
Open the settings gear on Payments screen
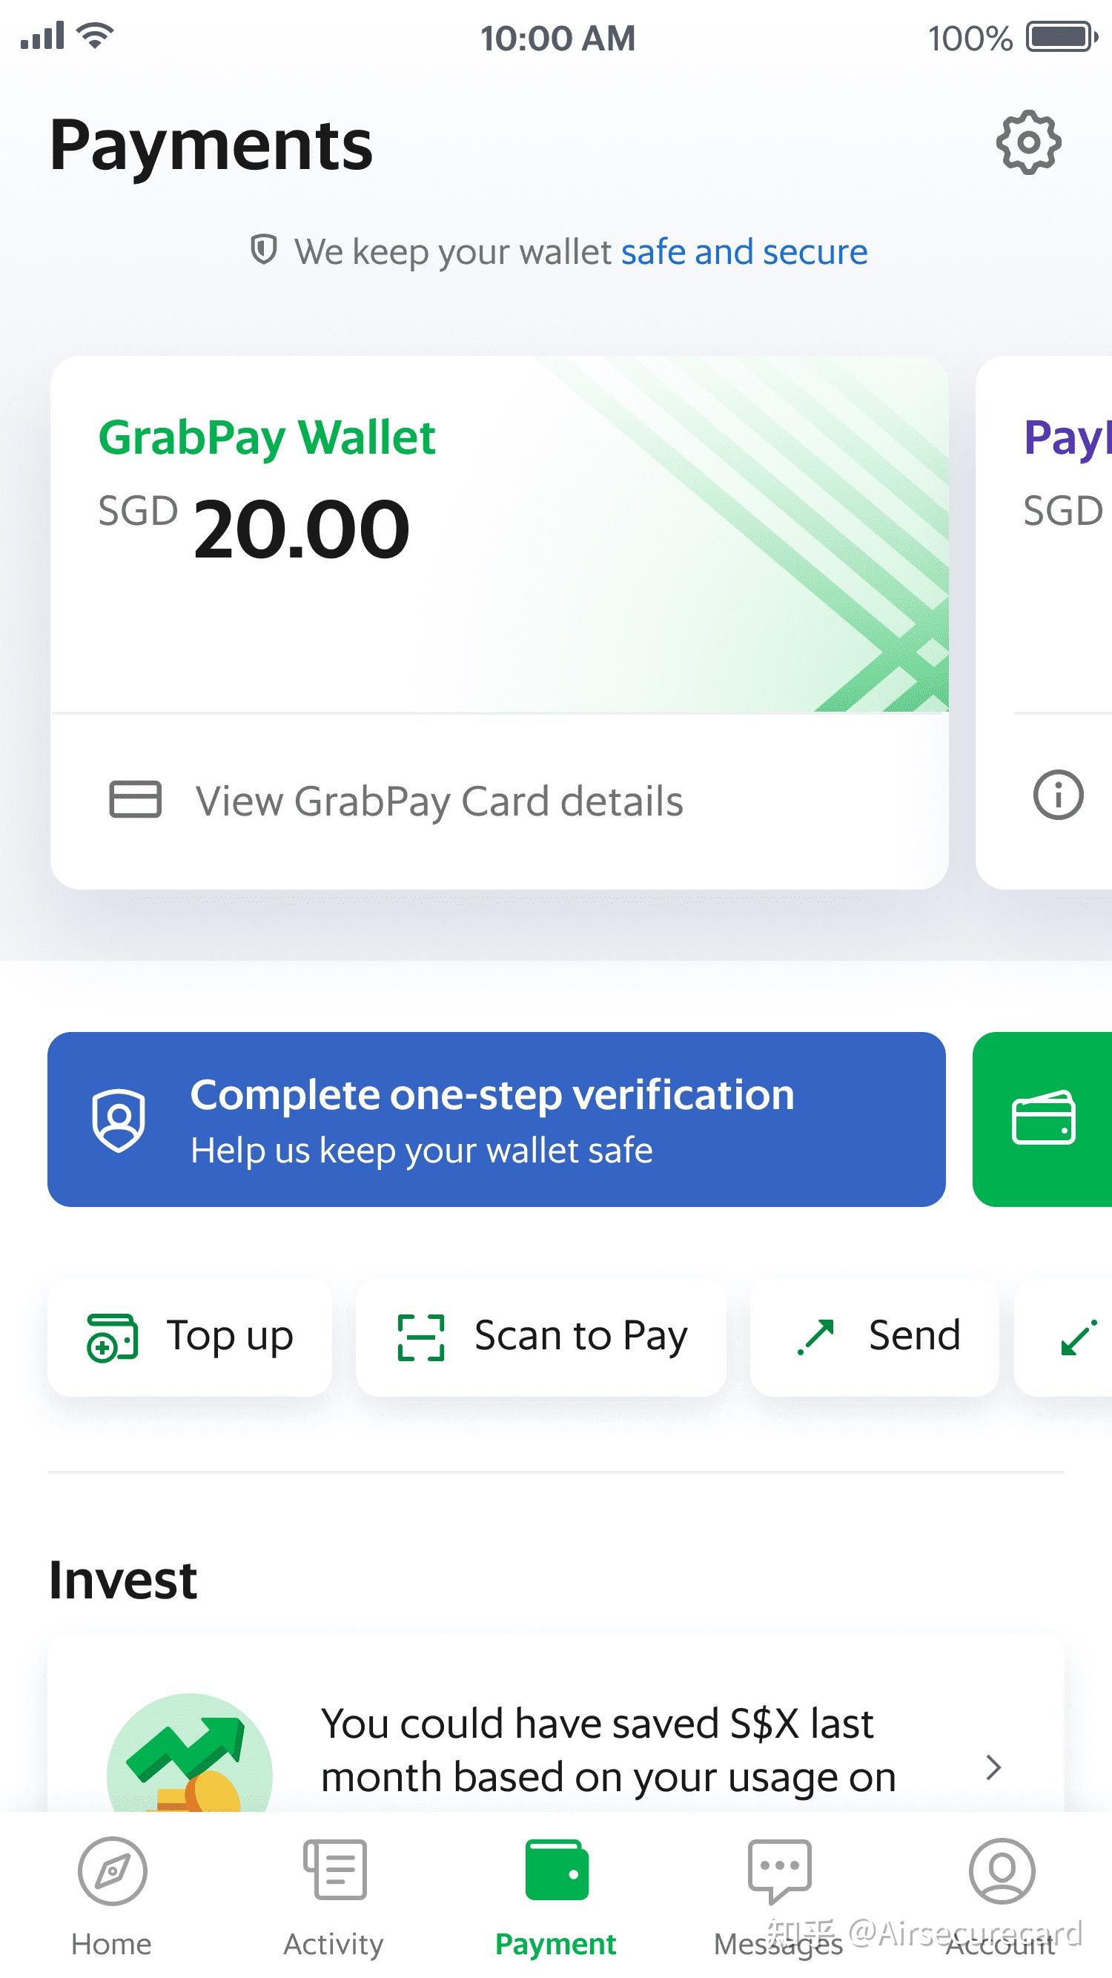pyautogui.click(x=1029, y=143)
